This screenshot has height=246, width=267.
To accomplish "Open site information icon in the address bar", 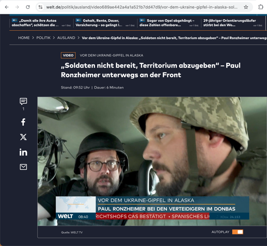I will pos(41,7).
